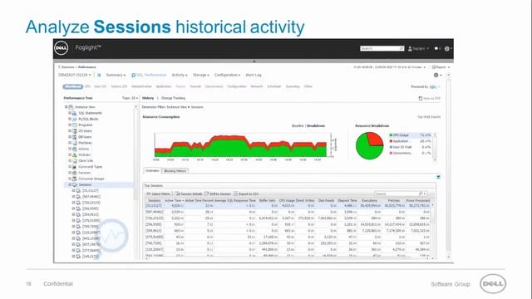The width and height of the screenshot is (532, 299).
Task: Click the Programs tree icon
Action: pyautogui.click(x=74, y=125)
